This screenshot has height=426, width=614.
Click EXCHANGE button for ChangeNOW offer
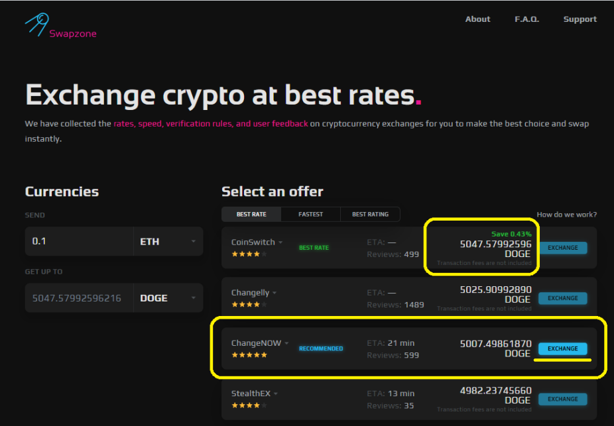563,348
